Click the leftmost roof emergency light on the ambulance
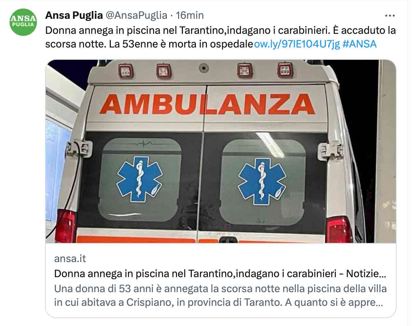Image resolution: width=413 pixels, height=326 pixels. [x=126, y=71]
